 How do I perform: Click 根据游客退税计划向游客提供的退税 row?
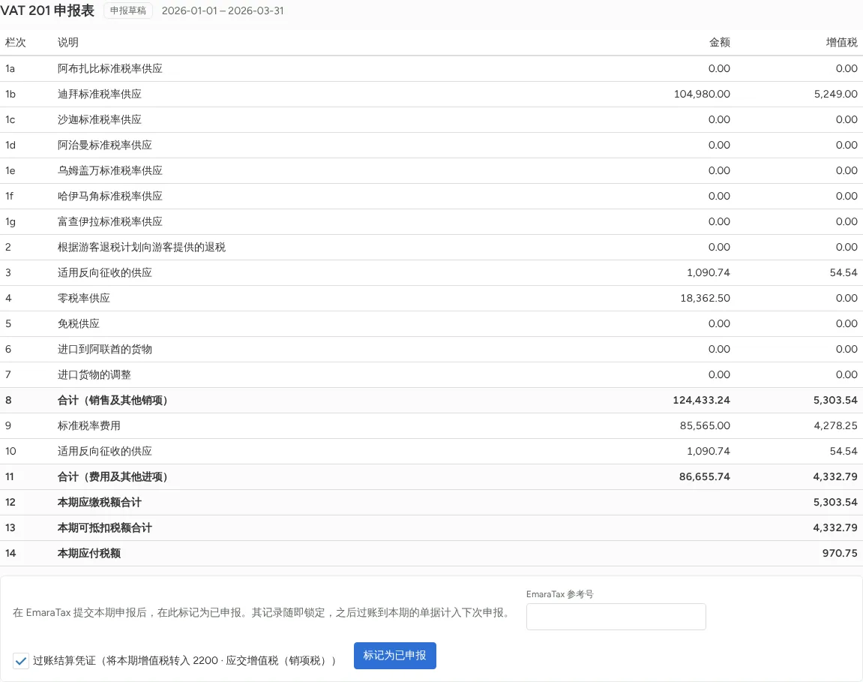(x=432, y=248)
